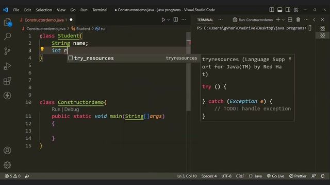The image size is (330, 185).
Task: Click the editor vertical scrollbar
Action: [189, 71]
